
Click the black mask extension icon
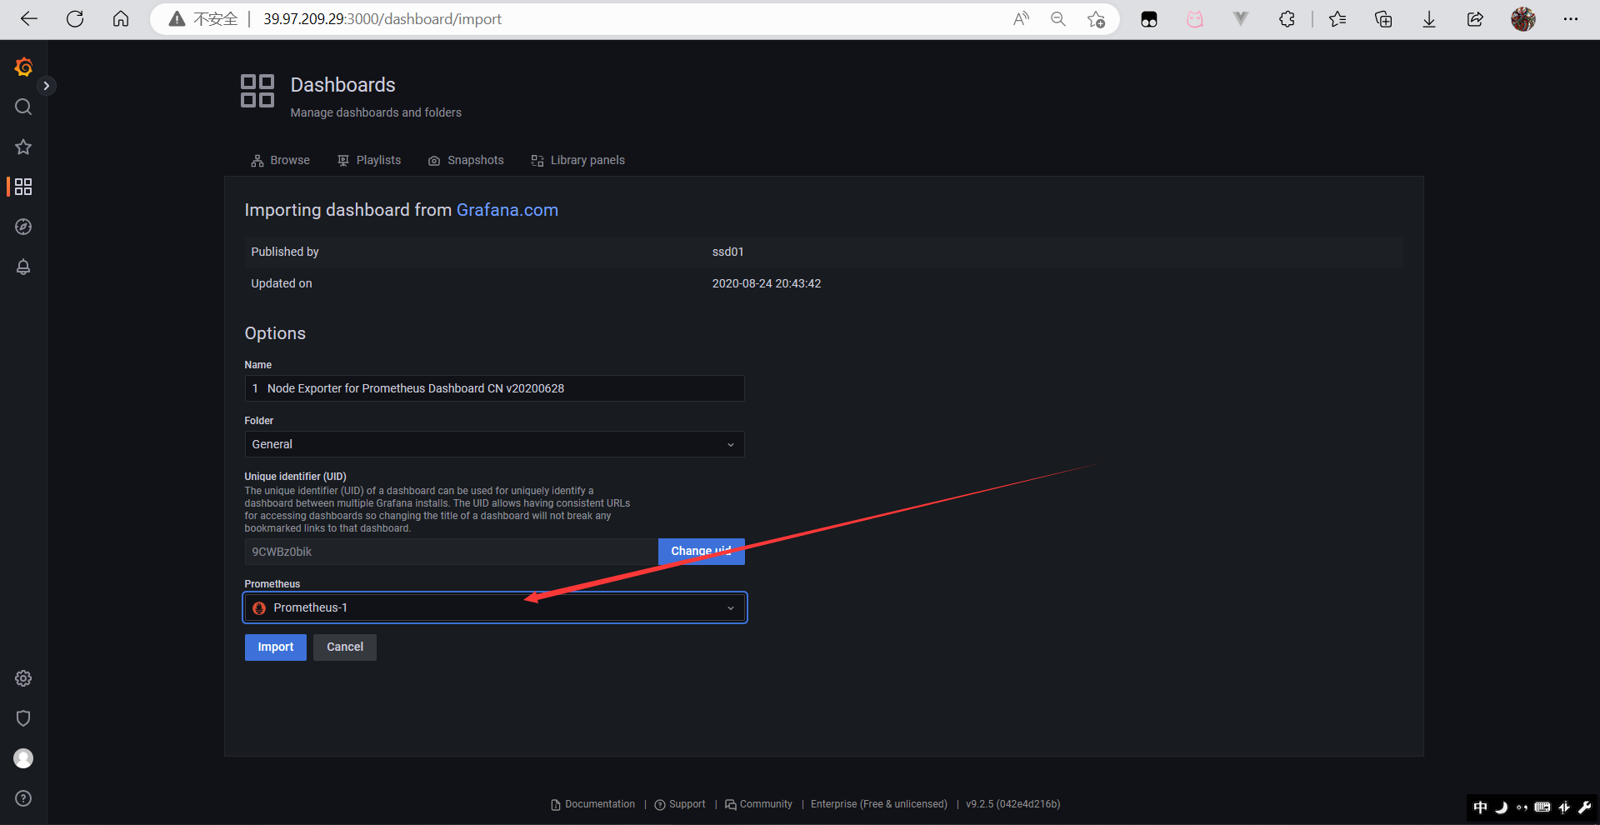pyautogui.click(x=1149, y=19)
